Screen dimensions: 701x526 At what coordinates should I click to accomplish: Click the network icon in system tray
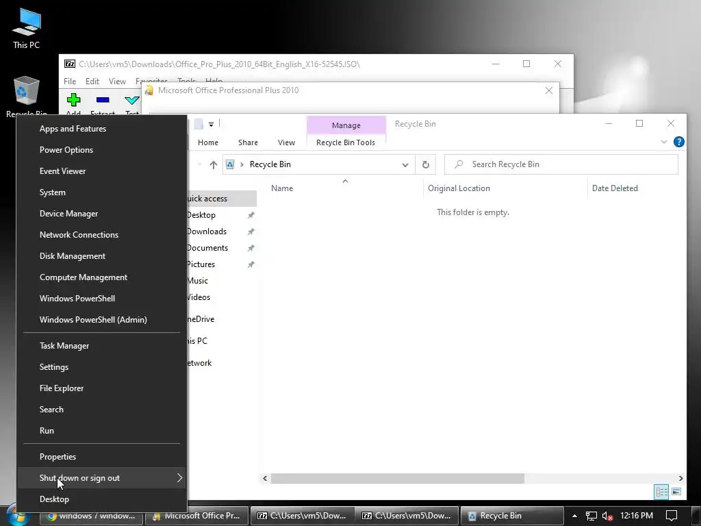(591, 516)
